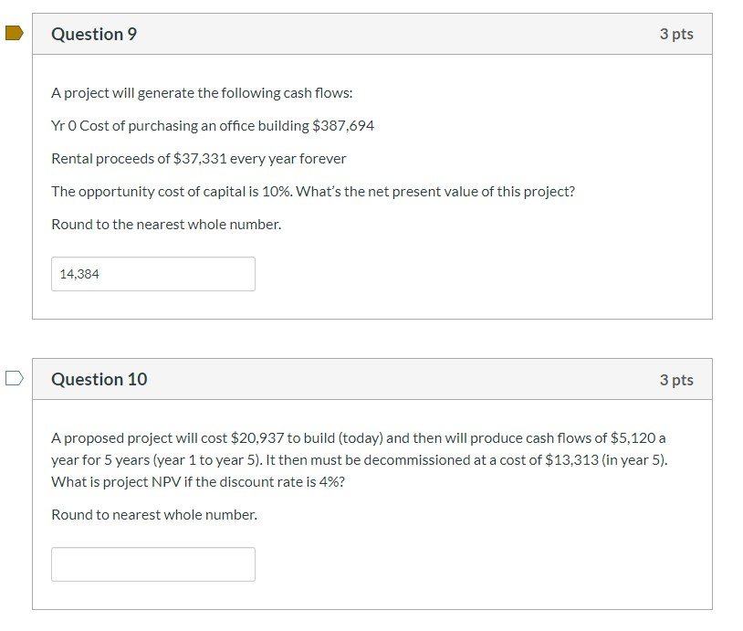Click the answer field containing 14,384
The image size is (743, 631).
tap(153, 274)
